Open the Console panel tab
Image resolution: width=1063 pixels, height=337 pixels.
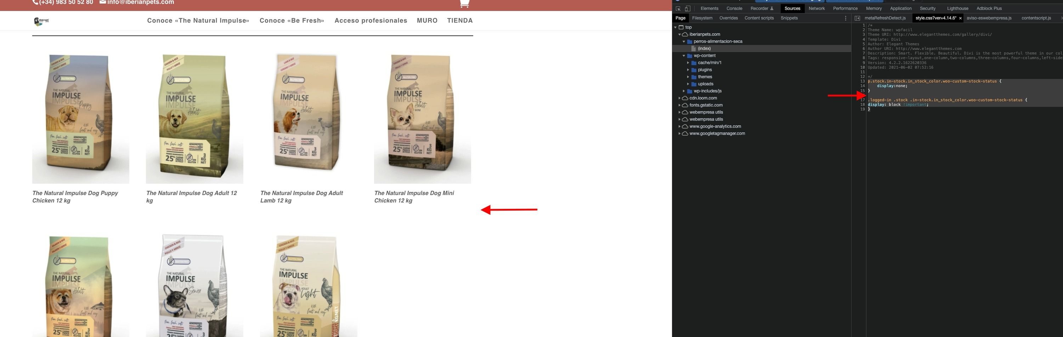tap(734, 8)
